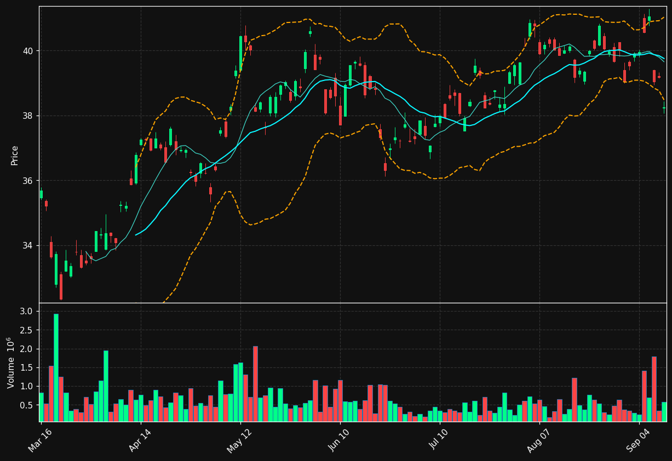Click the "2.5" volume tick label
672x461 pixels.
click(27, 330)
